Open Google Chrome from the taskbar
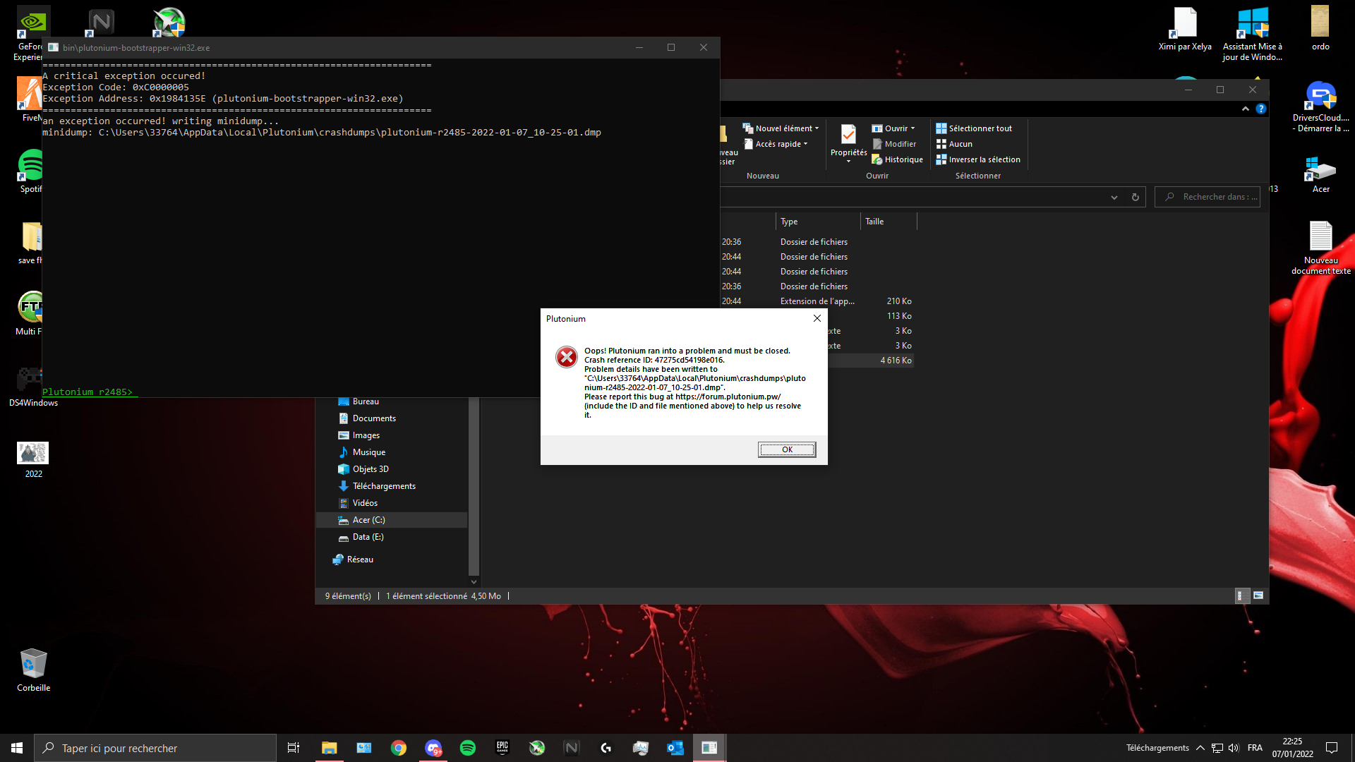 tap(399, 748)
